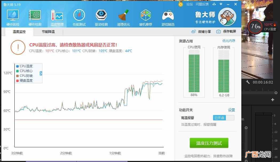This screenshot has height=162, width=280.
Task: Open the 设置 settings link
Action: click(231, 110)
